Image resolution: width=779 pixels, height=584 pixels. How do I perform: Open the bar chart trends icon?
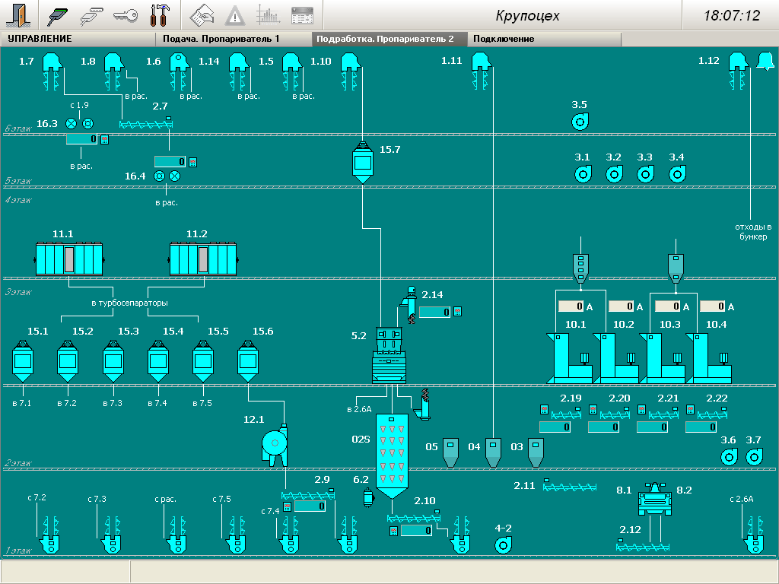268,14
